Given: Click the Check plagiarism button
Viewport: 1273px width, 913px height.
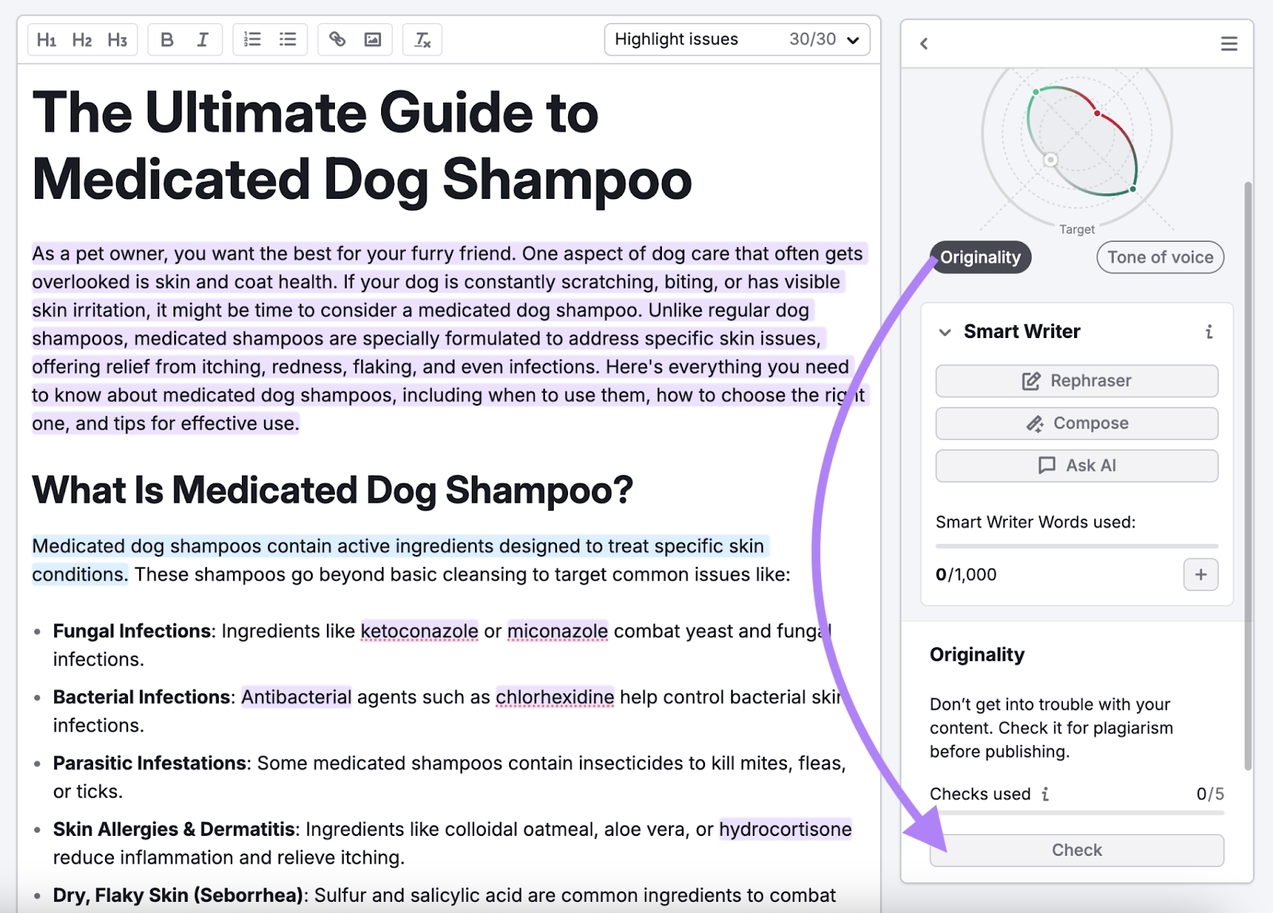Looking at the screenshot, I should tap(1076, 850).
